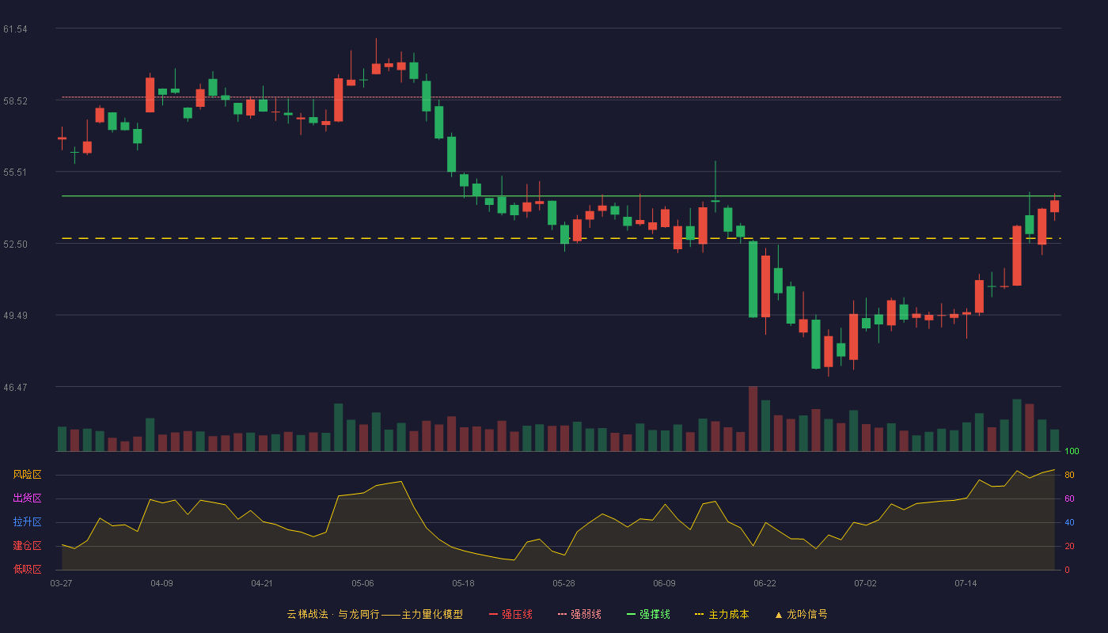Screen dimensions: 1108x633
Task: Click the 20 indicator scale label
Action: (1069, 546)
